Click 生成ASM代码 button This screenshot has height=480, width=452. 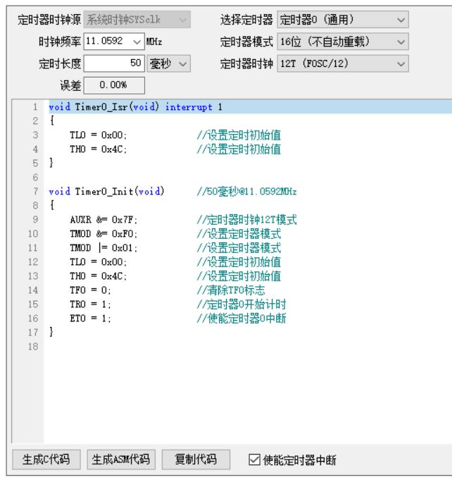tap(121, 459)
